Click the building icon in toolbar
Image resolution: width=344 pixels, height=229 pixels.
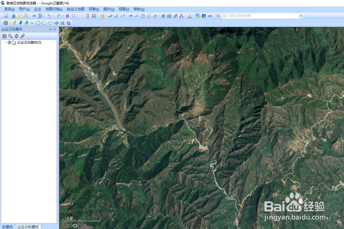coord(190,16)
